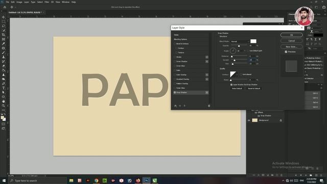Click the Opacity slider handle
Viewport: 327px width, 184px height.
(x=239, y=45)
